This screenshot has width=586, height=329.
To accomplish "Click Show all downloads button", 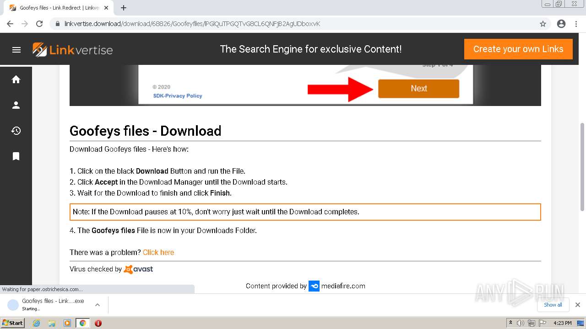I will pyautogui.click(x=553, y=305).
